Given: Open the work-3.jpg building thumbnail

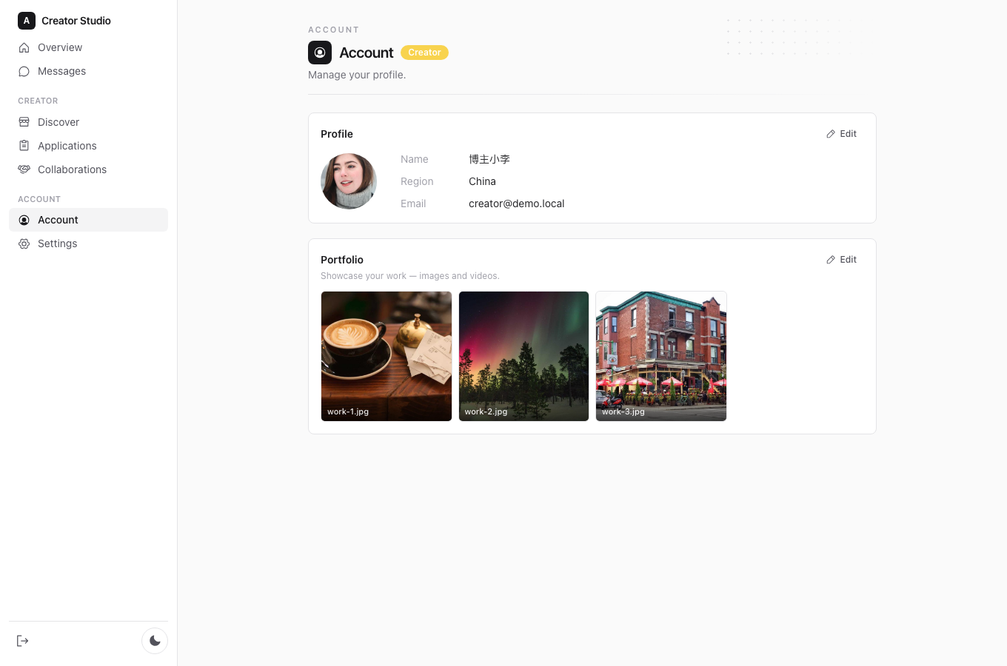Looking at the screenshot, I should (661, 356).
